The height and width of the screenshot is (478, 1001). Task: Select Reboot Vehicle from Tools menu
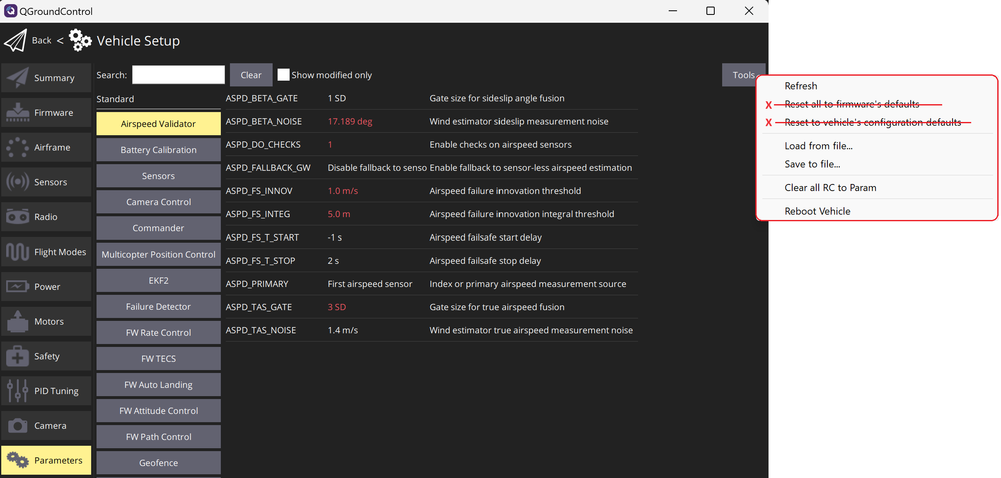click(x=817, y=211)
